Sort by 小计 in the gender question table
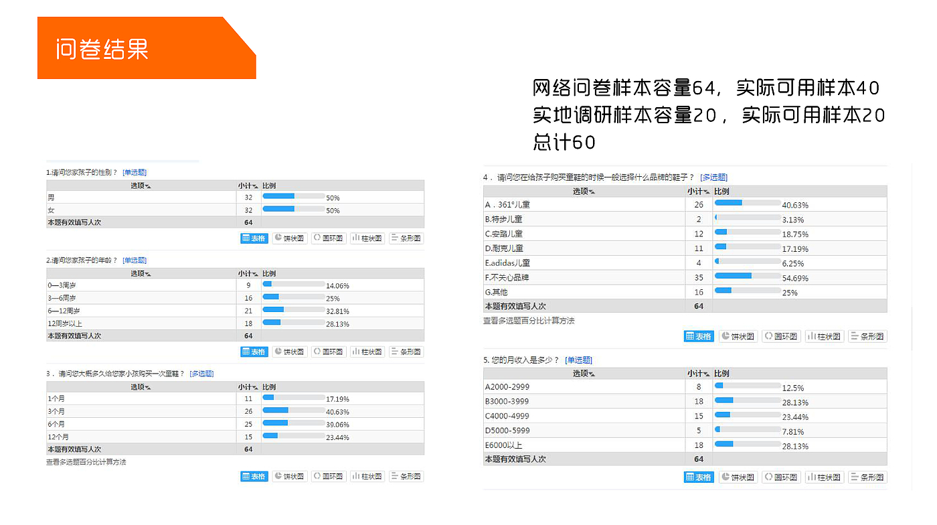The height and width of the screenshot is (525, 937). click(248, 185)
